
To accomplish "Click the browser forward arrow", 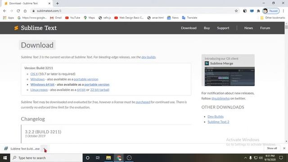I will pos(11,11).
